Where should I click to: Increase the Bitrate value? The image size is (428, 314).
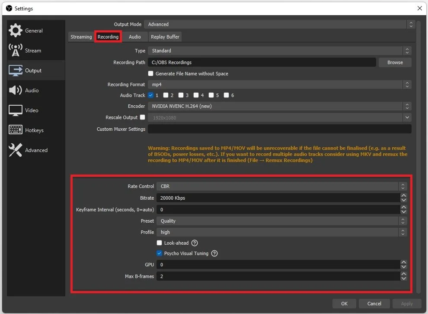click(x=404, y=196)
